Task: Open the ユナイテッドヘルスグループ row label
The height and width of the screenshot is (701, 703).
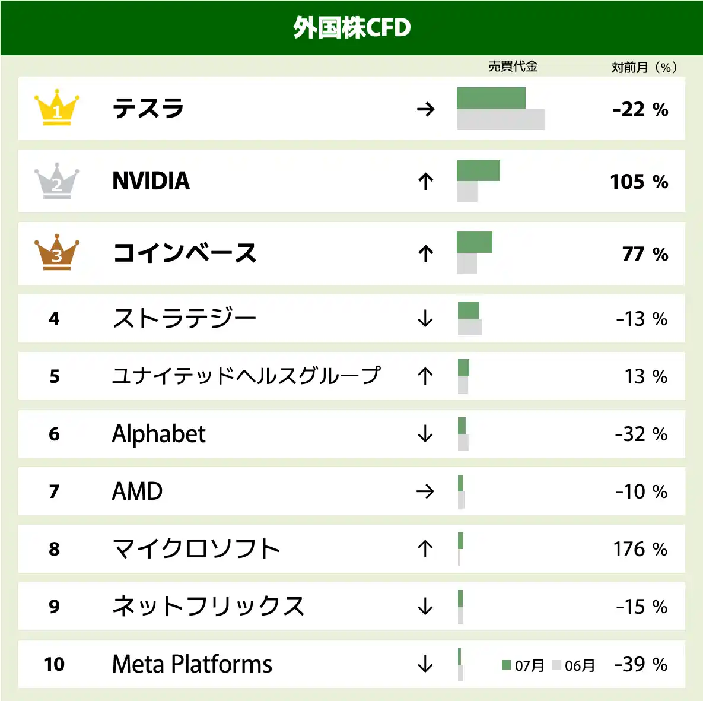Action: click(246, 376)
